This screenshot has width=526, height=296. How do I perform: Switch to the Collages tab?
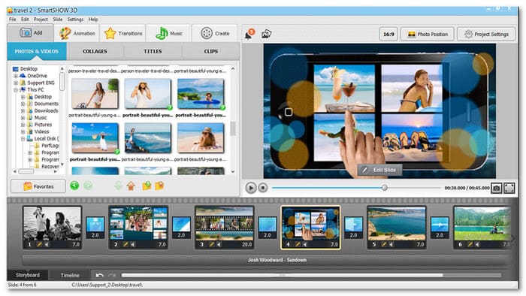point(95,51)
